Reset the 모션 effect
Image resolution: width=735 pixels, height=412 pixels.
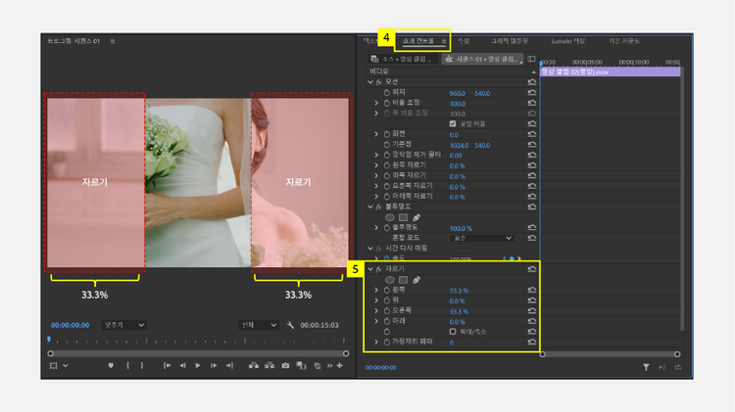click(x=532, y=82)
